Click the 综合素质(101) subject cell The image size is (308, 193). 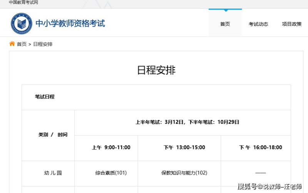pos(111,173)
